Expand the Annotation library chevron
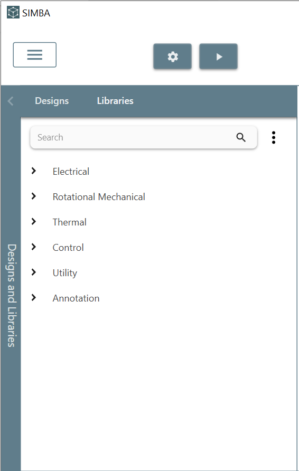 coord(34,297)
